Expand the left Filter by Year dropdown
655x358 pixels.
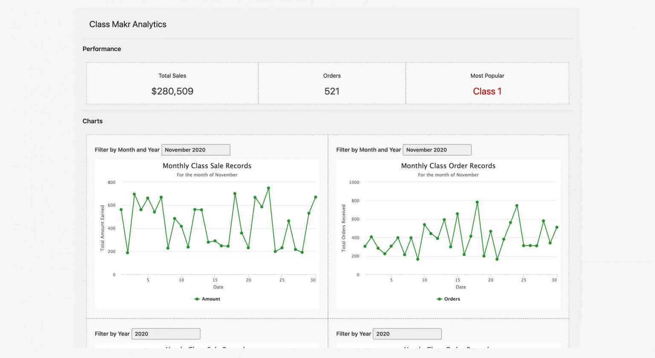click(x=166, y=334)
